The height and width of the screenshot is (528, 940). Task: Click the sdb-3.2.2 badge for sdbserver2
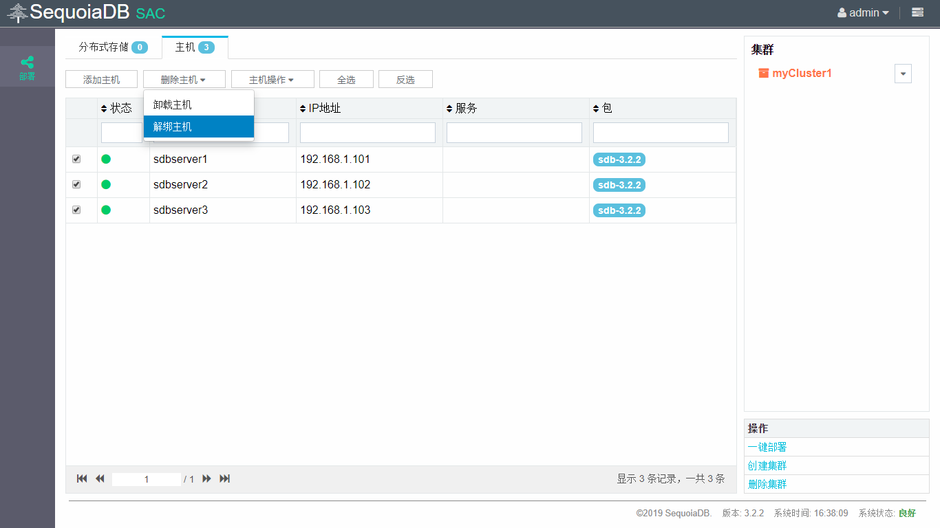(619, 185)
